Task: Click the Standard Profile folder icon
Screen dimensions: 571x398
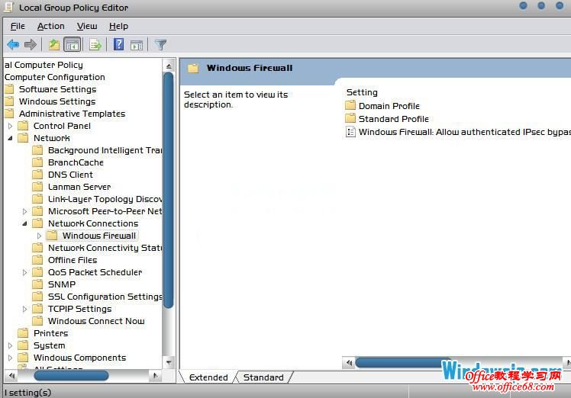Action: [350, 119]
